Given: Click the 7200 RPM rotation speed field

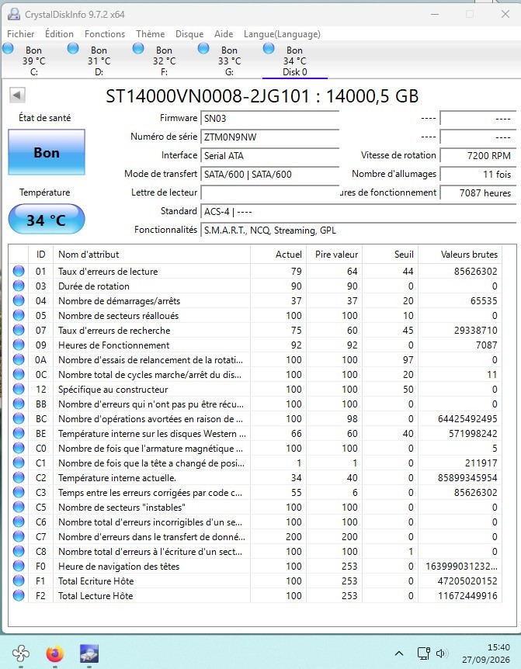Looking at the screenshot, I should tap(478, 156).
